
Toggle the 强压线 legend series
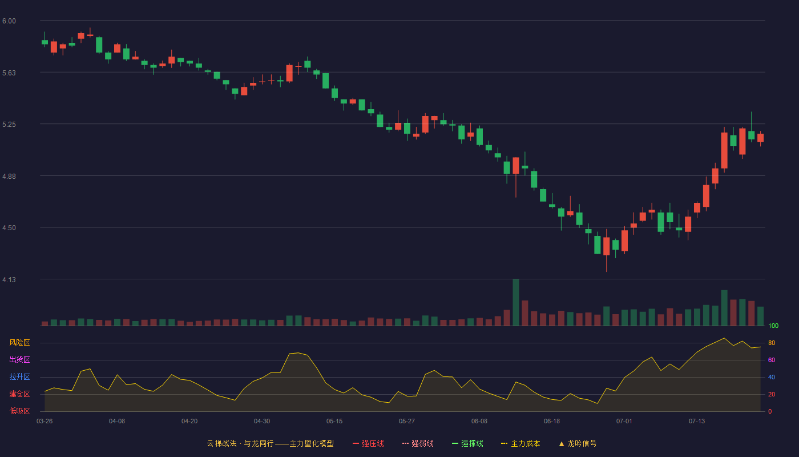pos(368,443)
